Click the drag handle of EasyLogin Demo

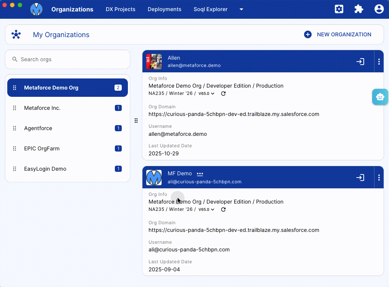(x=15, y=169)
